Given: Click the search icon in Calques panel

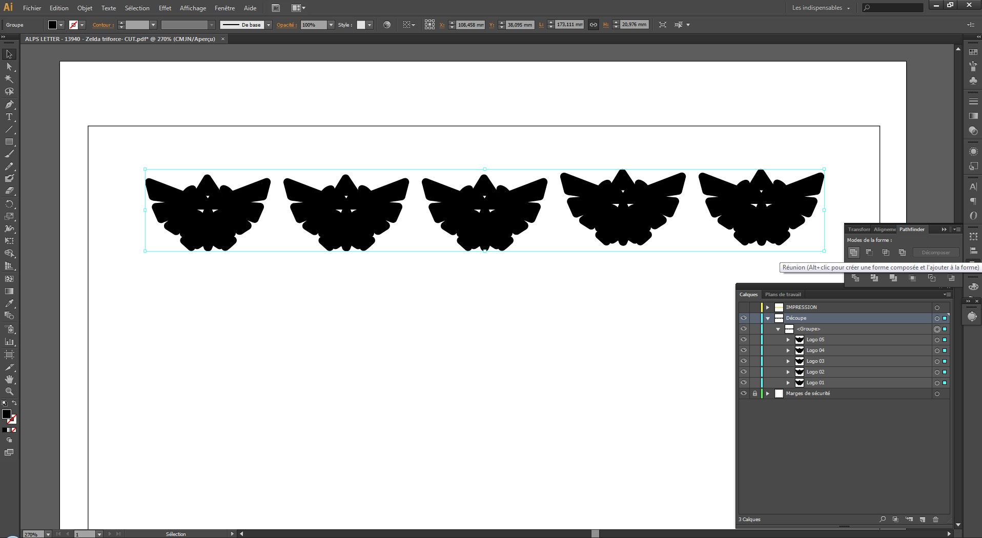Looking at the screenshot, I should tap(883, 520).
